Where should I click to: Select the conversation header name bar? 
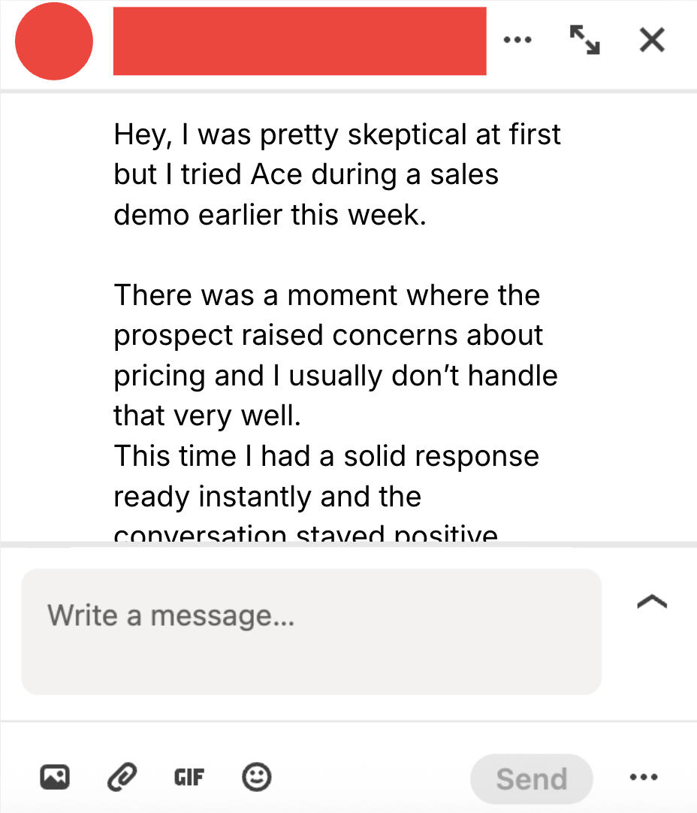click(x=300, y=41)
